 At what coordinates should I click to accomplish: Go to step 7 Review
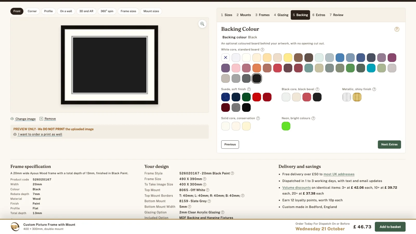tap(336, 15)
